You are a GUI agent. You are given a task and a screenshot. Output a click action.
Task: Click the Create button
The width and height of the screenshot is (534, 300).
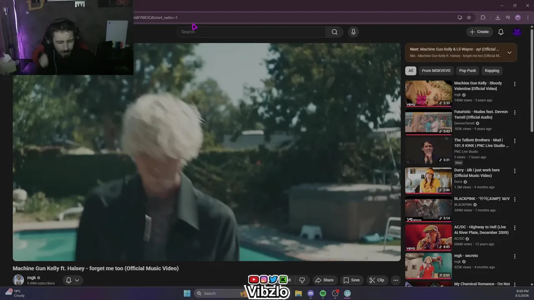point(479,32)
